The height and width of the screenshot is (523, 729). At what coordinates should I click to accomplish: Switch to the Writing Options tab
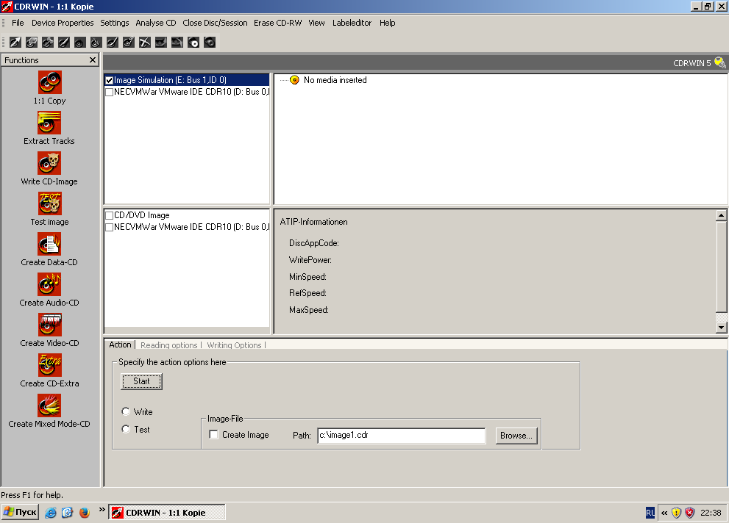click(234, 345)
